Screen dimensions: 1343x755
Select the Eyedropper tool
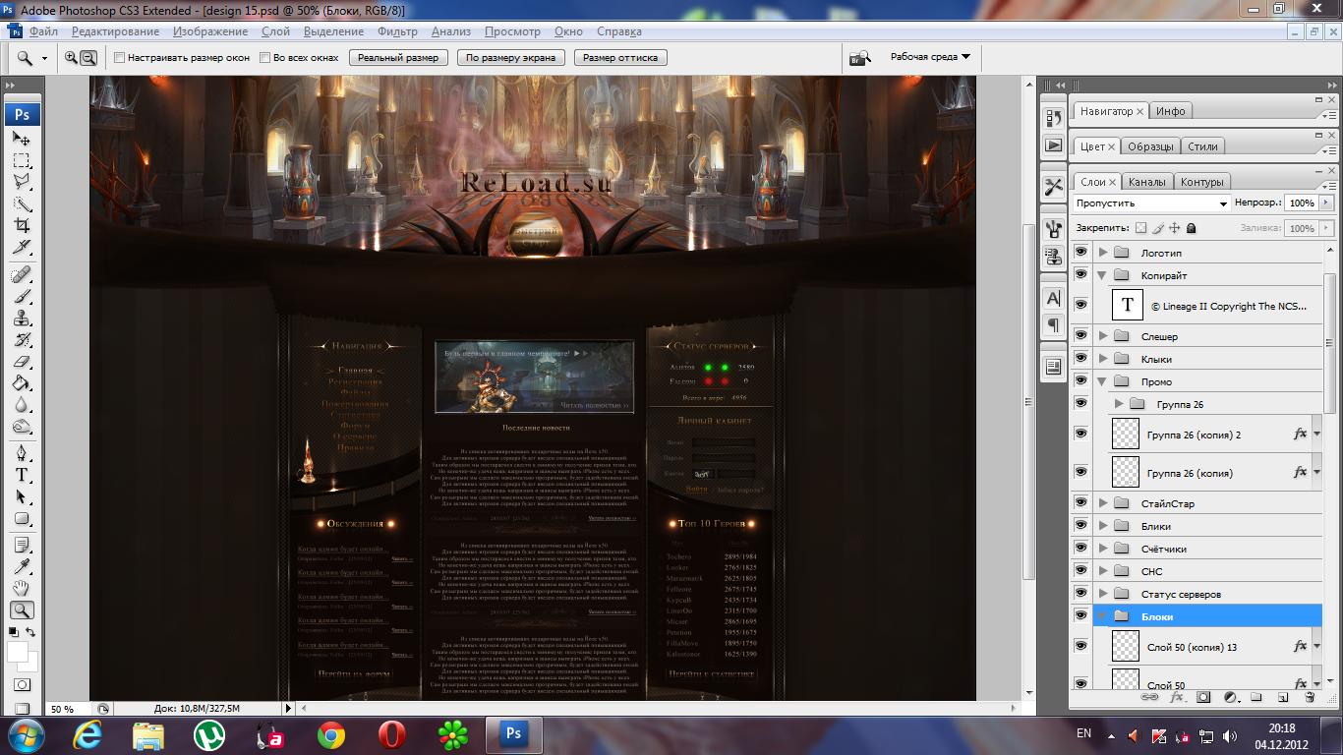pos(22,567)
